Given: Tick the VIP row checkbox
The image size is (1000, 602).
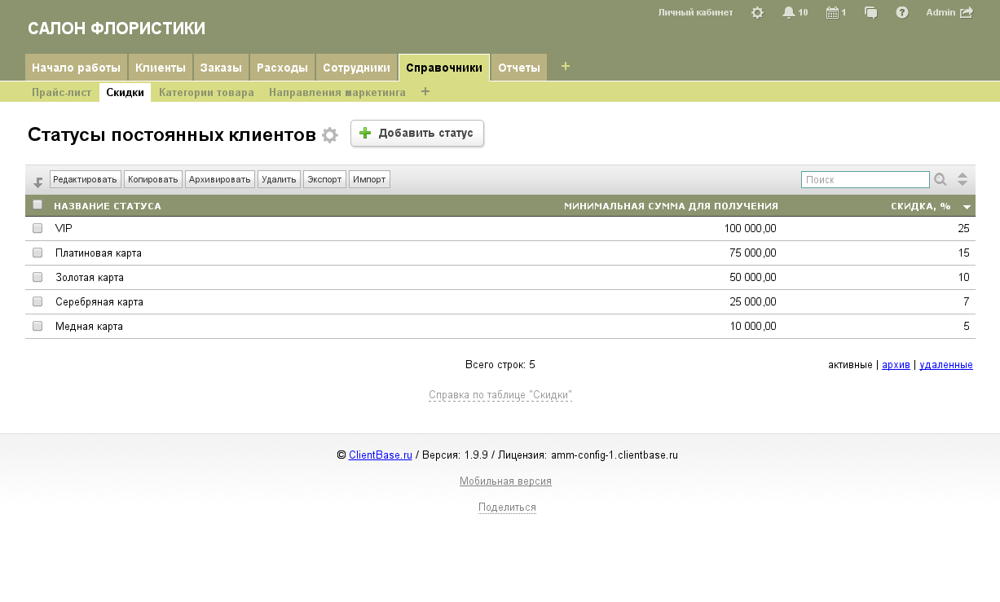Looking at the screenshot, I should coord(37,228).
